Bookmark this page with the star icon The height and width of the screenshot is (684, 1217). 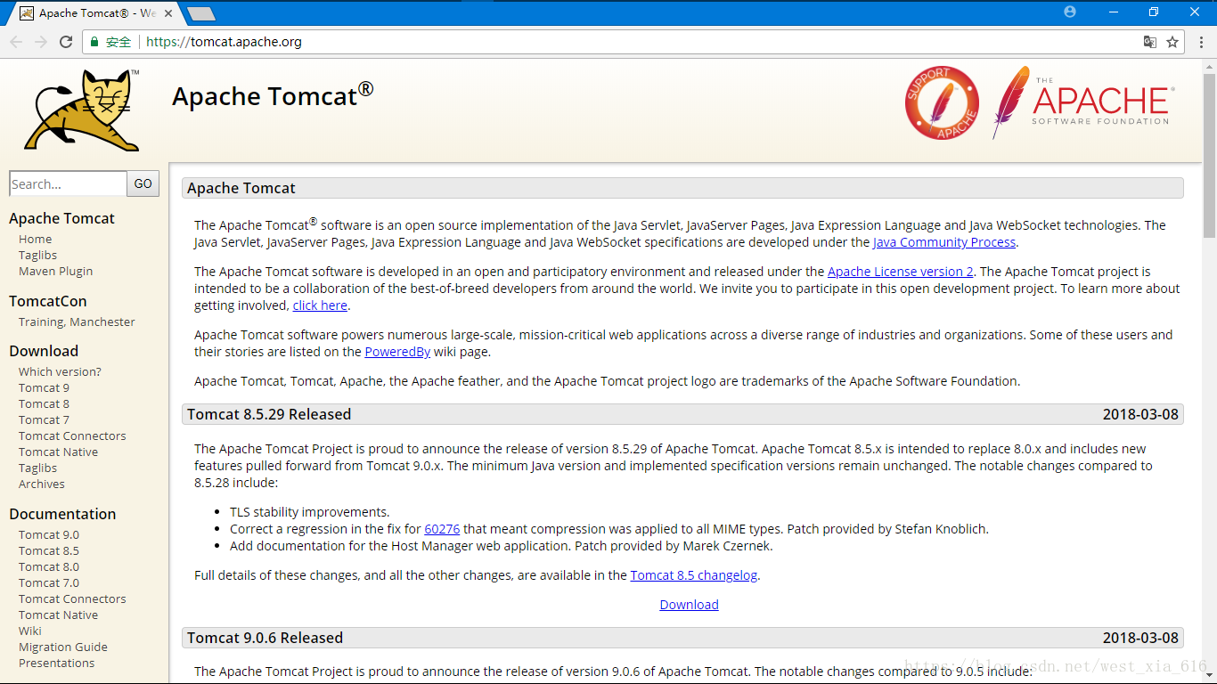[x=1172, y=42]
